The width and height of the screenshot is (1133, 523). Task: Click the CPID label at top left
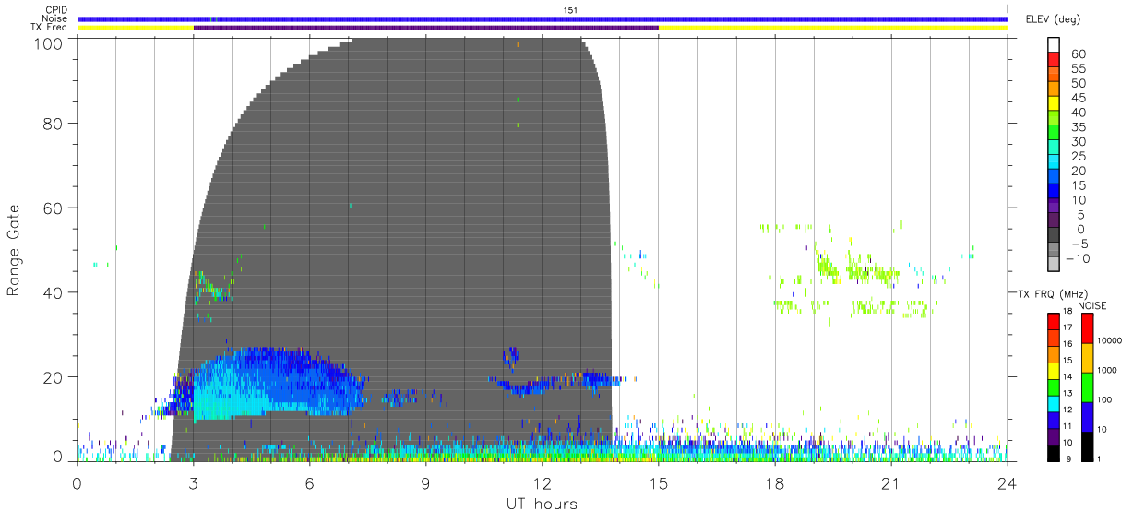click(x=55, y=10)
